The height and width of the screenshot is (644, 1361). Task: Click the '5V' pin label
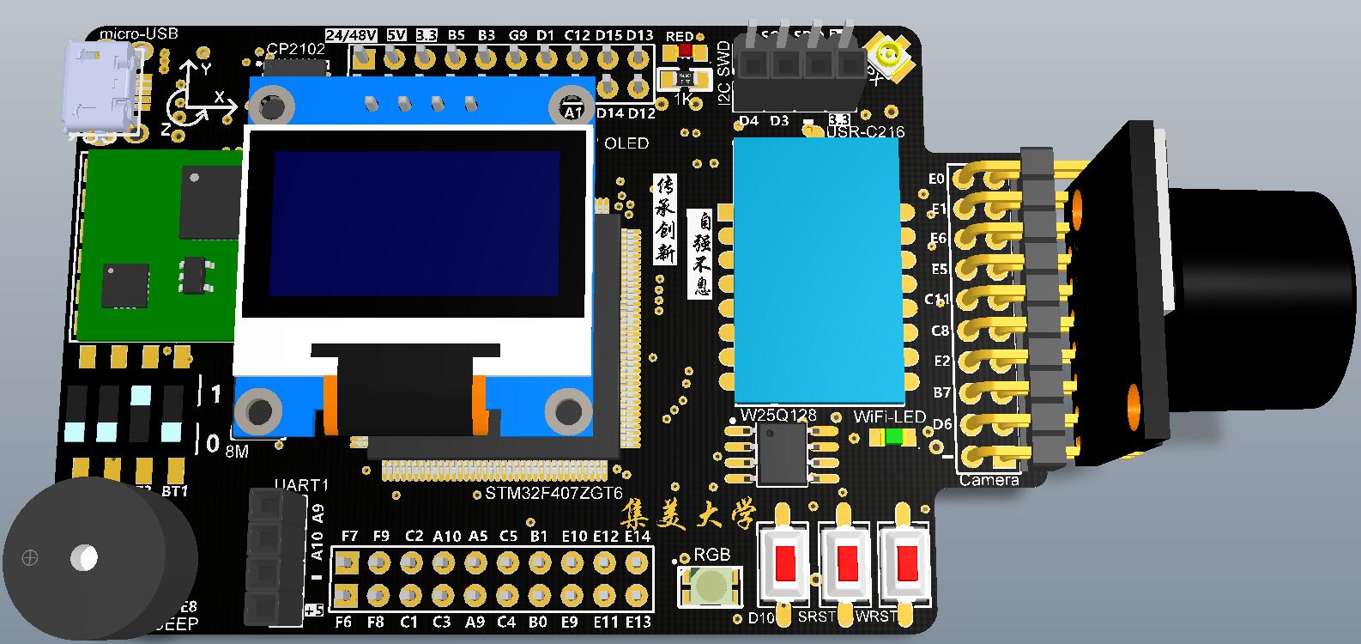(396, 35)
